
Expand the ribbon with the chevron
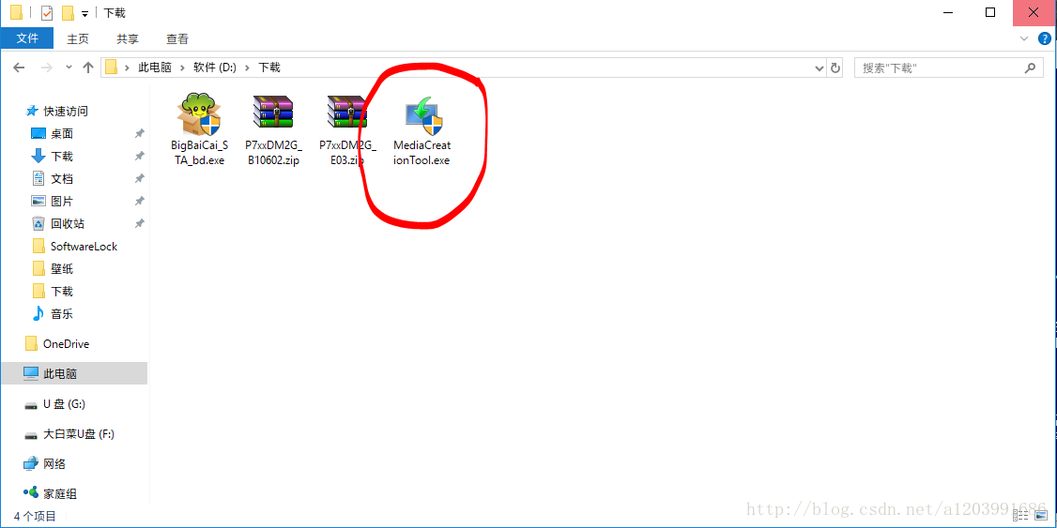pos(1025,38)
